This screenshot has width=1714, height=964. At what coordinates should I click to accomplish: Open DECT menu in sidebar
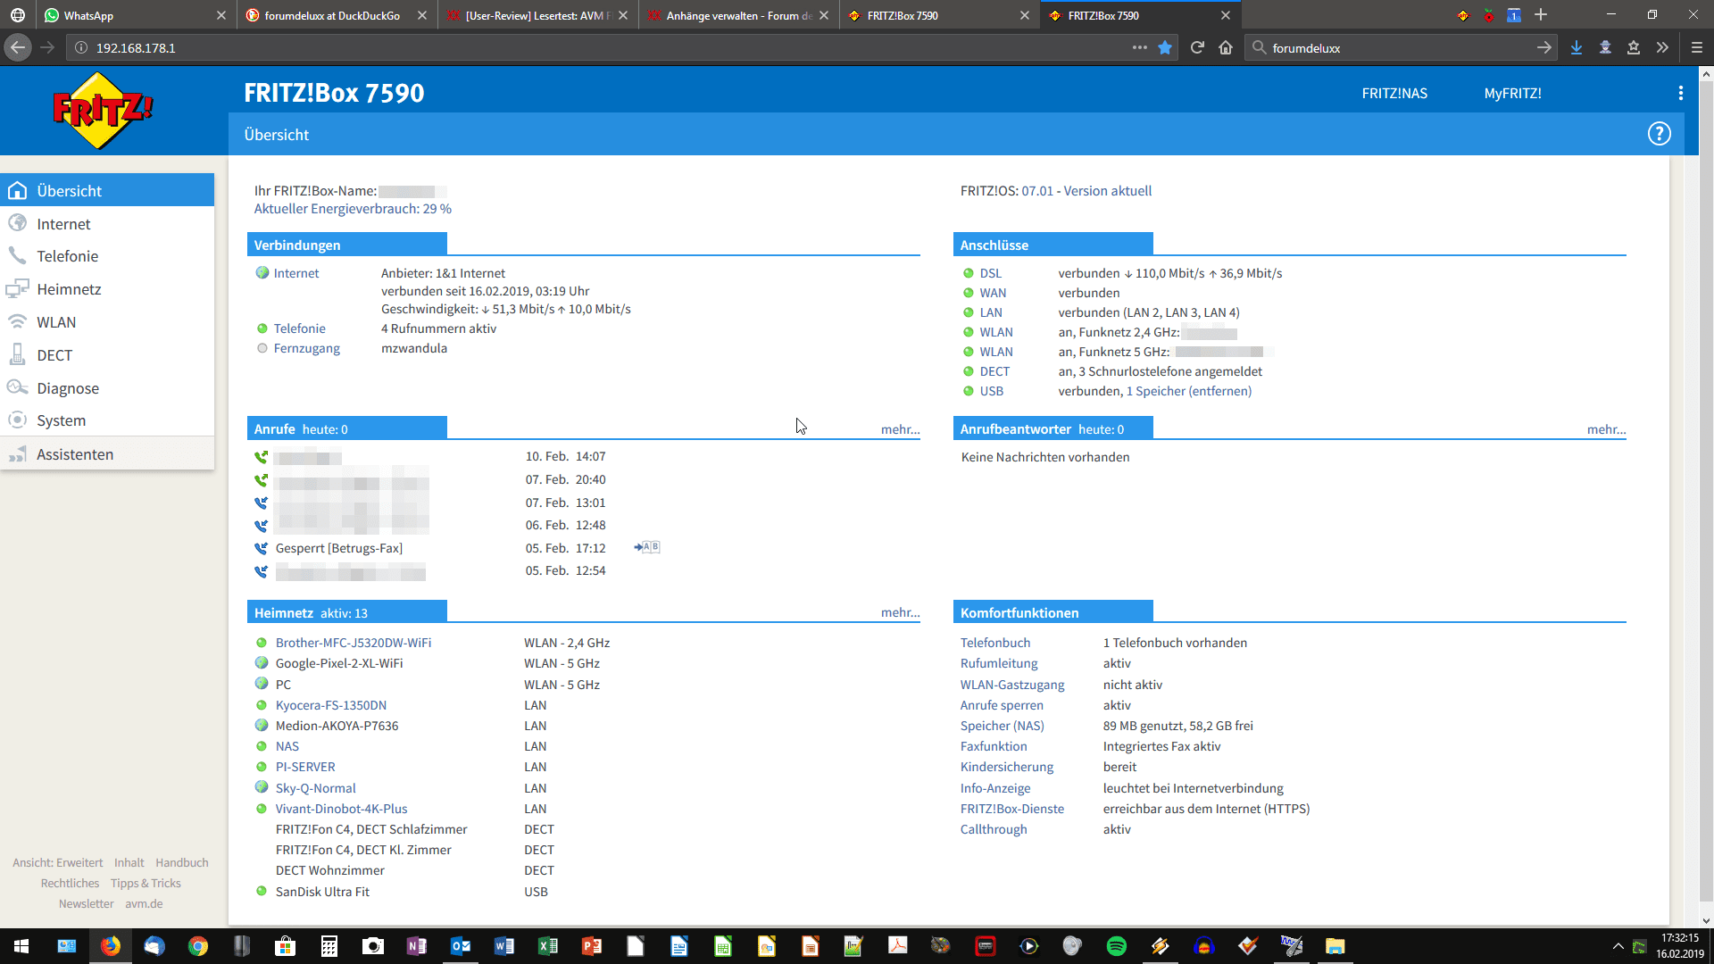107,355
